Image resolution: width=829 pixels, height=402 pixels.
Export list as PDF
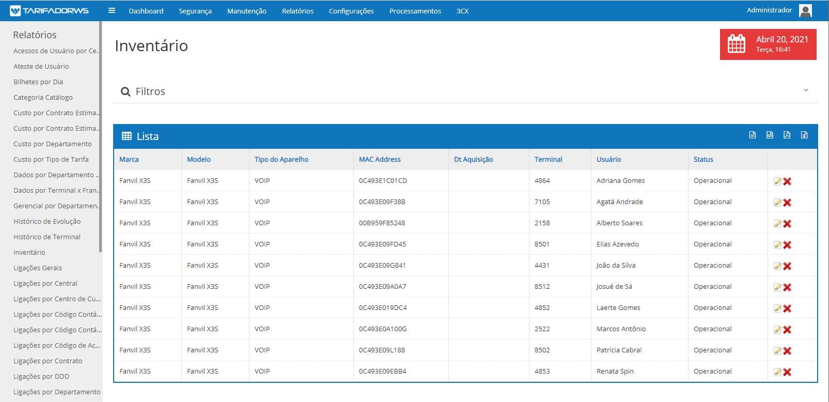(787, 135)
